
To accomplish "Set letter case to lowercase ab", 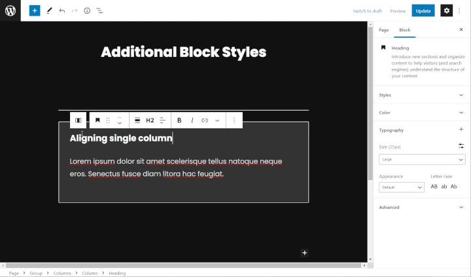I will click(x=444, y=187).
